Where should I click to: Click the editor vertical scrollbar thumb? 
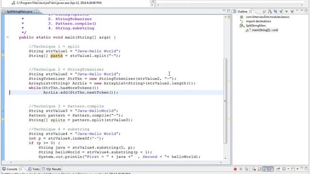coord(225,101)
